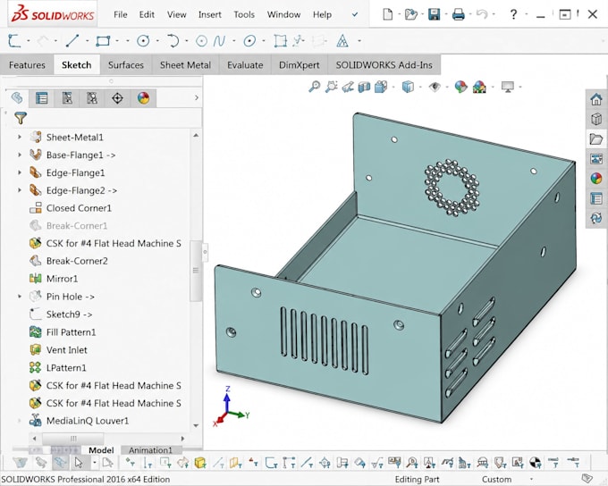The image size is (608, 486).
Task: Click the feature tree scroll up arrow
Action: point(196,135)
